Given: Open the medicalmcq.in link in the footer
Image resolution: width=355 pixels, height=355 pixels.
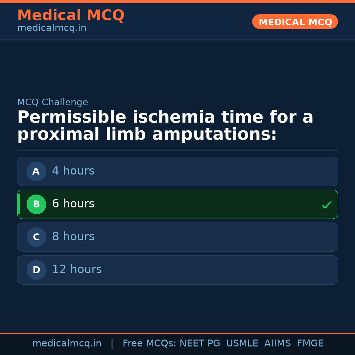Looking at the screenshot, I should 67,343.
